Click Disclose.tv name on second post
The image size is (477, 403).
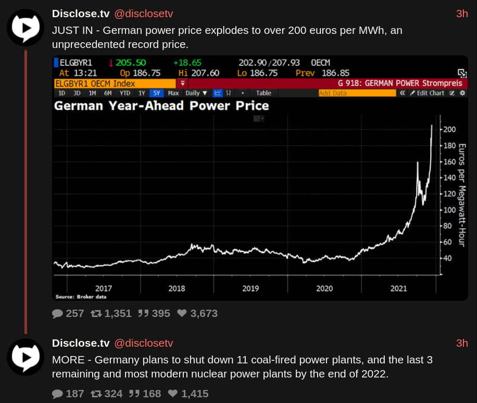pyautogui.click(x=81, y=343)
